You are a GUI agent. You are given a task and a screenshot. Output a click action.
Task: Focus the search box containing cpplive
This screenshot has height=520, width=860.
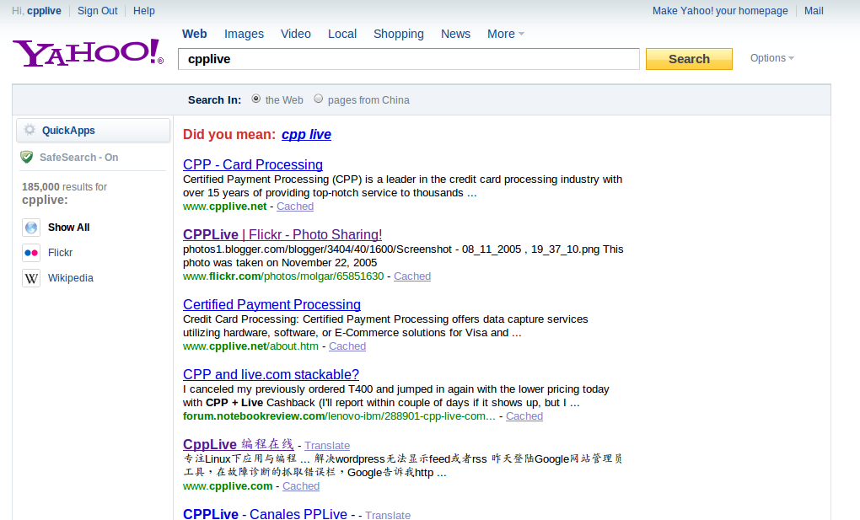409,59
